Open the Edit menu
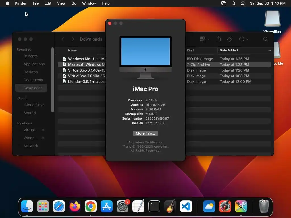This screenshot has width=291, height=218. coord(48,3)
